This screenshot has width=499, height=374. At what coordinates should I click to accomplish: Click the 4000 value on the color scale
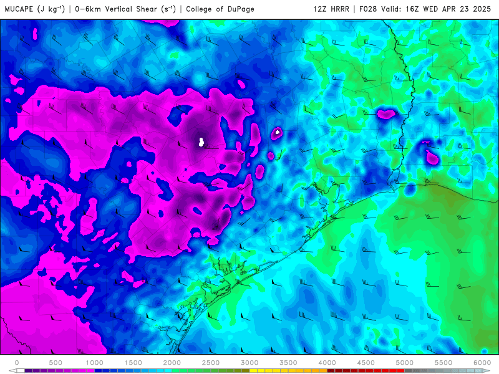click(x=327, y=363)
